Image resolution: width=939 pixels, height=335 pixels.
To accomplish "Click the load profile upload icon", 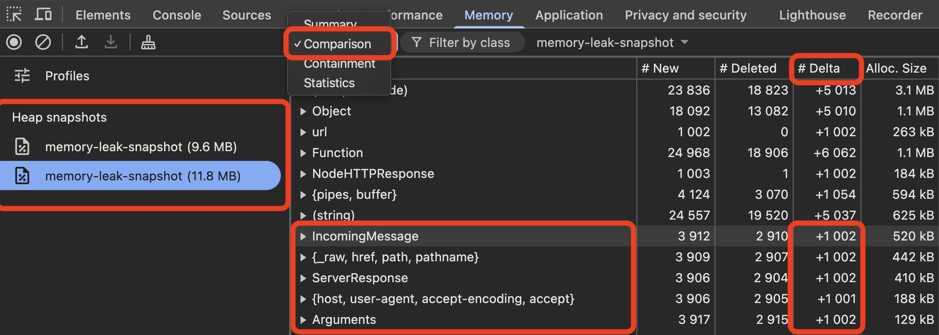I will pos(82,42).
